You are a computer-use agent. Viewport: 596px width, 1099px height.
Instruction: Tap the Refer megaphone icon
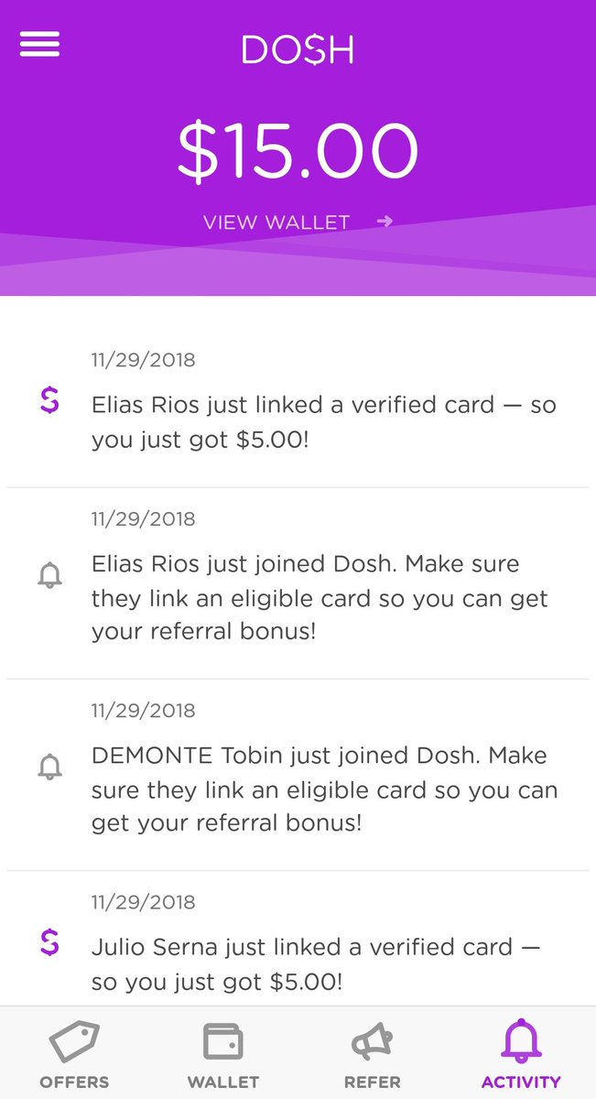[x=372, y=1041]
